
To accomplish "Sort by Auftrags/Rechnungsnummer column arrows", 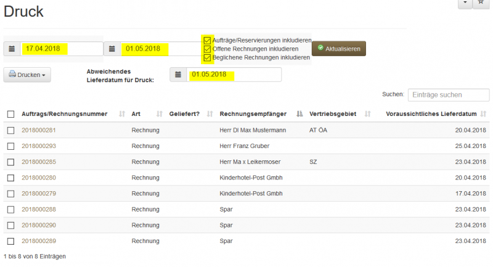I will pos(121,114).
